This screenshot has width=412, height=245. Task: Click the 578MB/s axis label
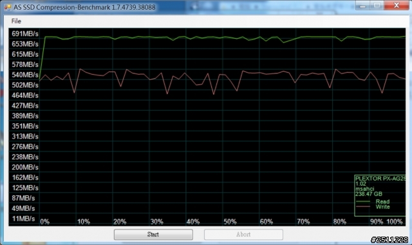25,64
